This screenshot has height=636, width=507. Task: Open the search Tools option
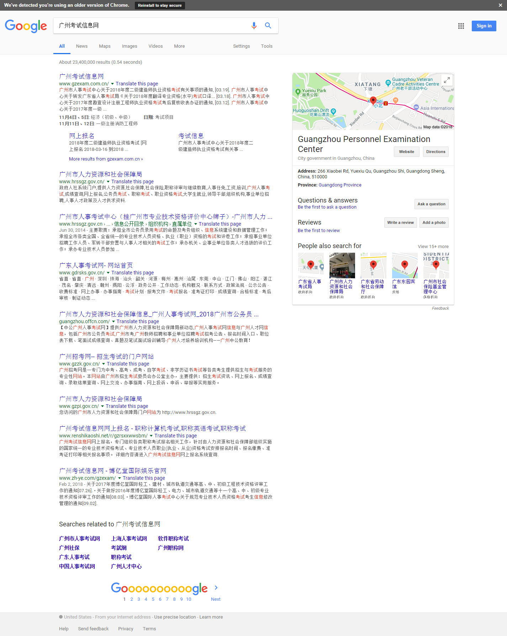(x=266, y=46)
